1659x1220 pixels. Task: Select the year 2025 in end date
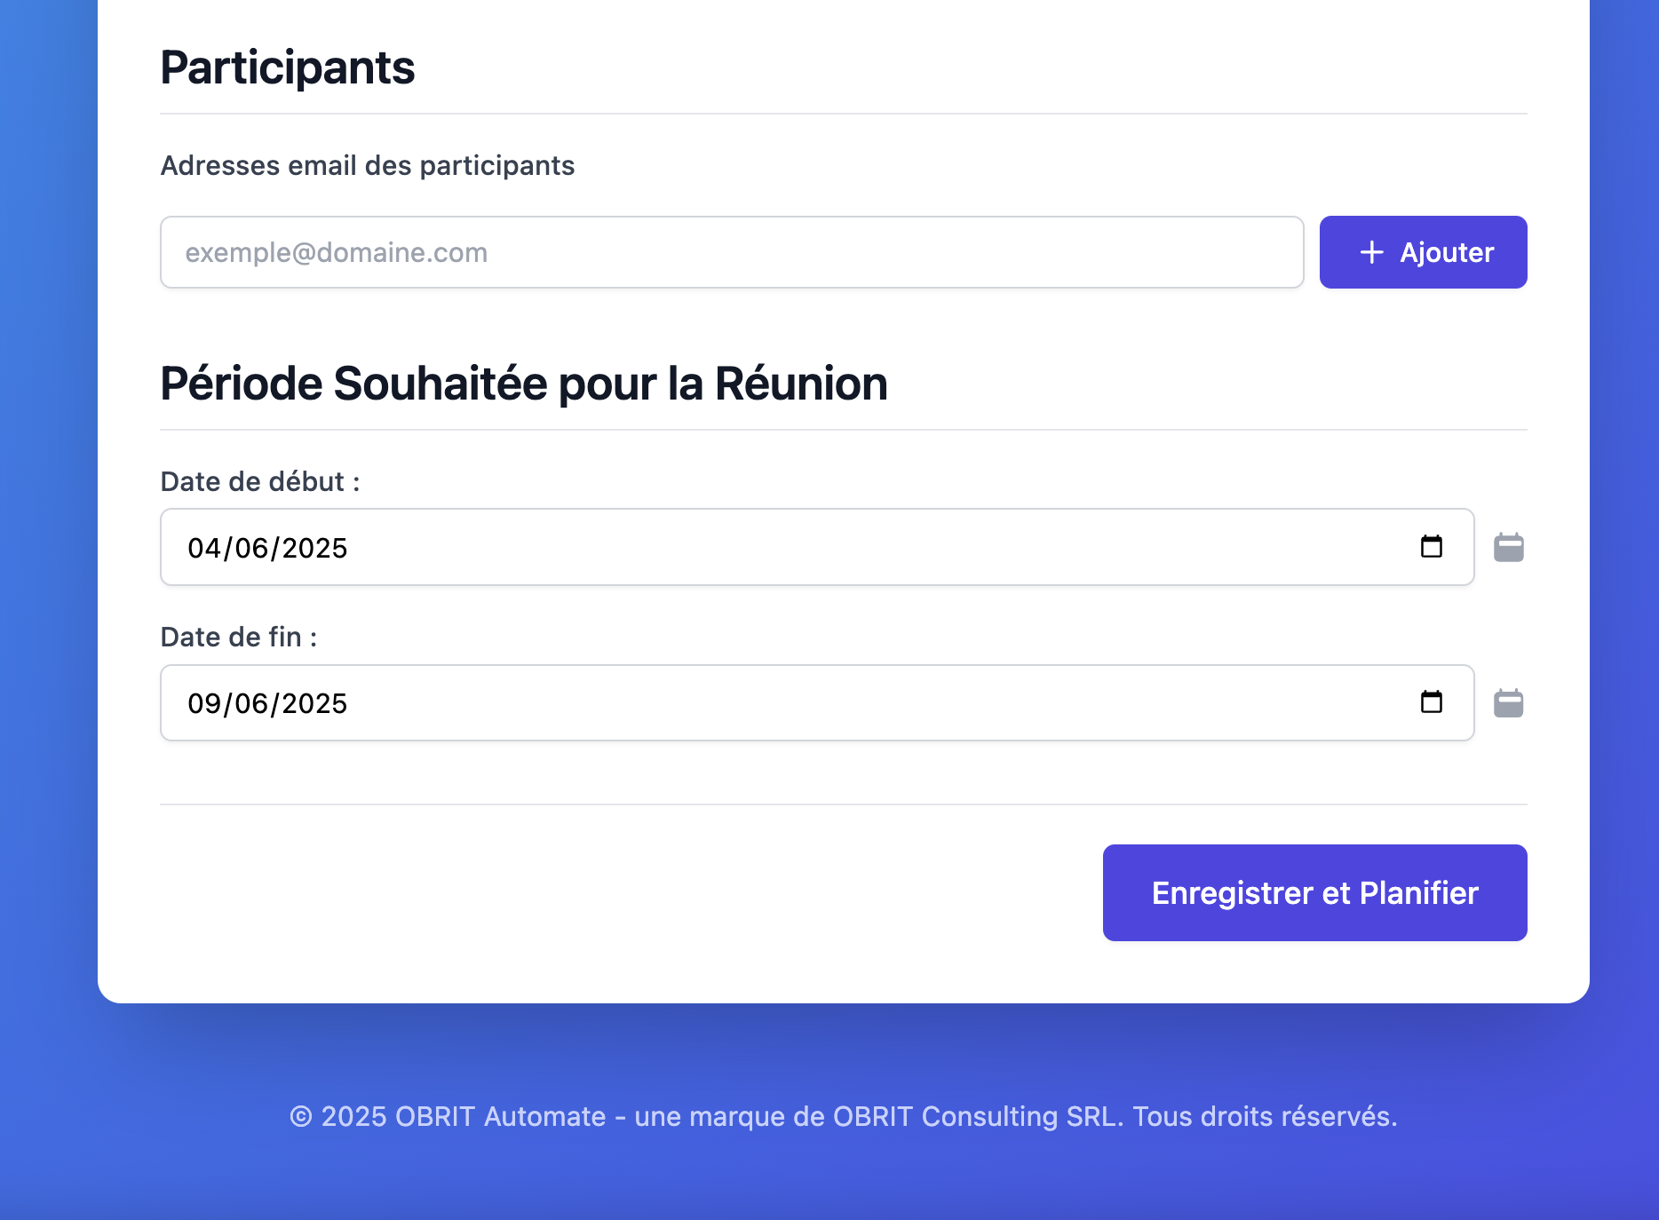click(x=314, y=703)
